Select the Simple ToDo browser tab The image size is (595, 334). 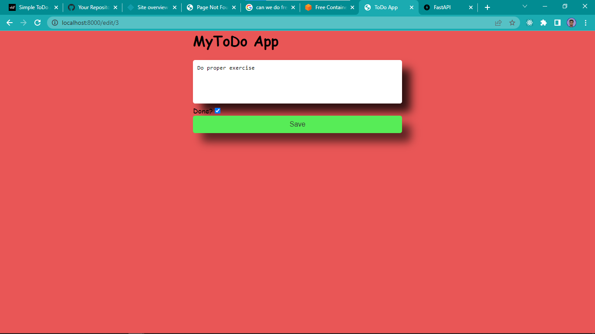(30, 7)
